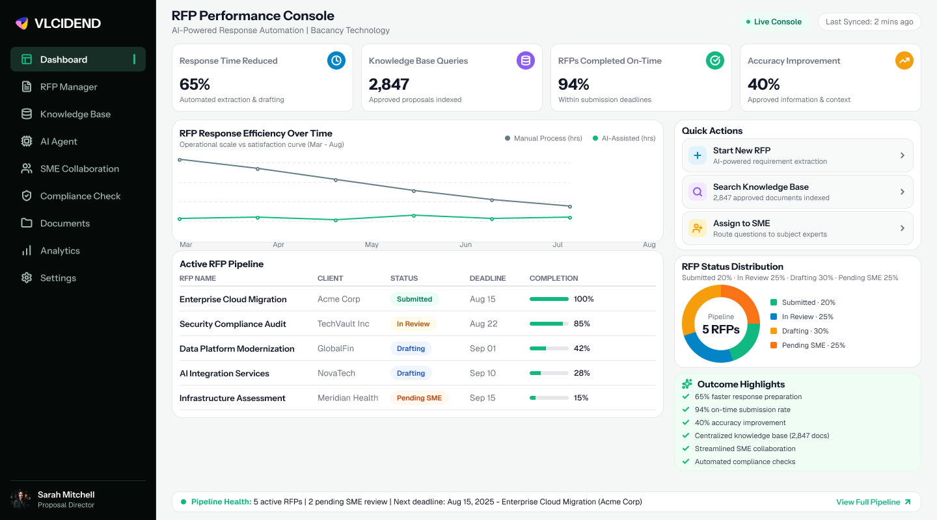Click the Settings gear icon in sidebar

[x=27, y=278]
